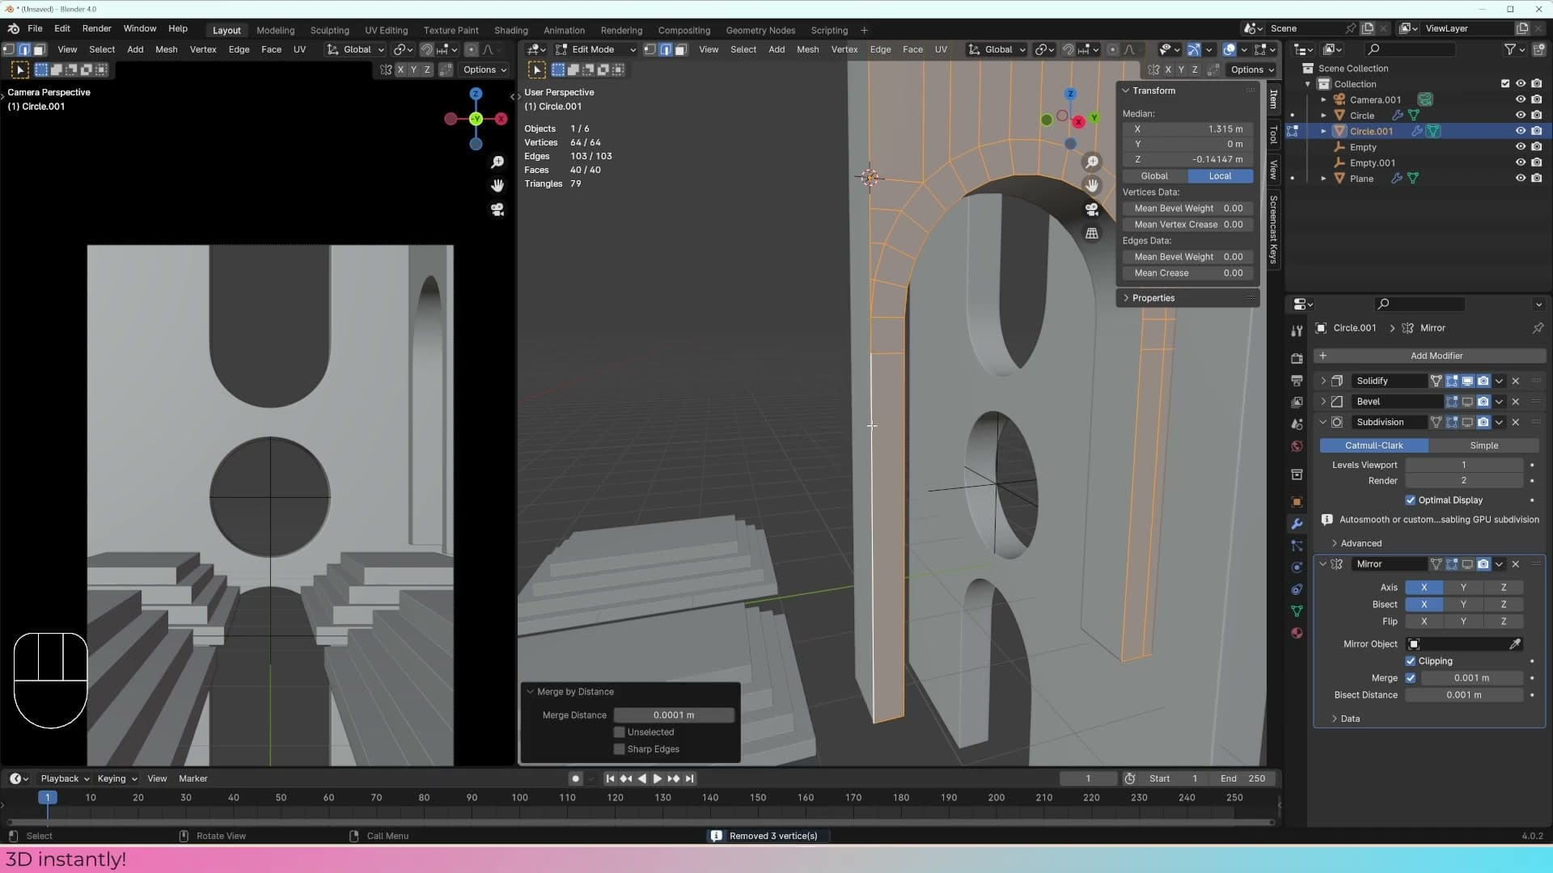Remove the Solidify modifier with X
1553x873 pixels.
tap(1516, 381)
